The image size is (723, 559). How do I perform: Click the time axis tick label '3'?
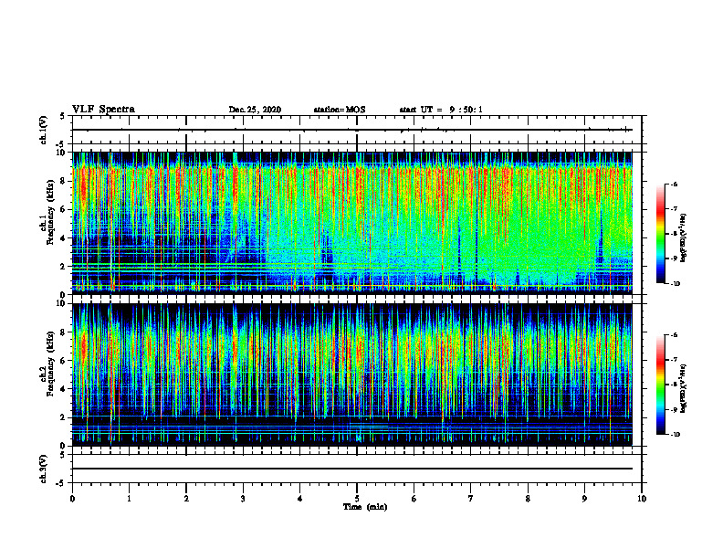(243, 499)
